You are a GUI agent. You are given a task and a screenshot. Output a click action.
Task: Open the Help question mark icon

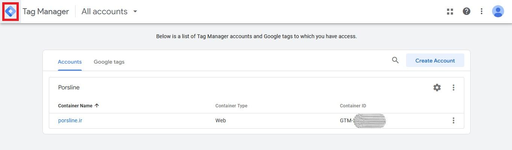tap(467, 12)
